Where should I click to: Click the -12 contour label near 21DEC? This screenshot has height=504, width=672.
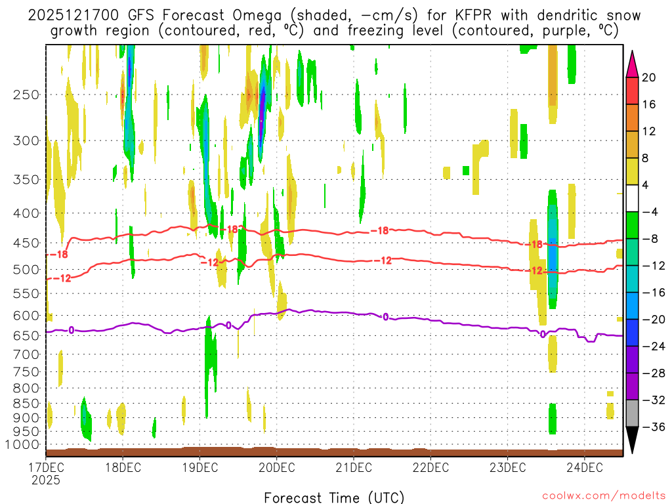[x=383, y=260]
